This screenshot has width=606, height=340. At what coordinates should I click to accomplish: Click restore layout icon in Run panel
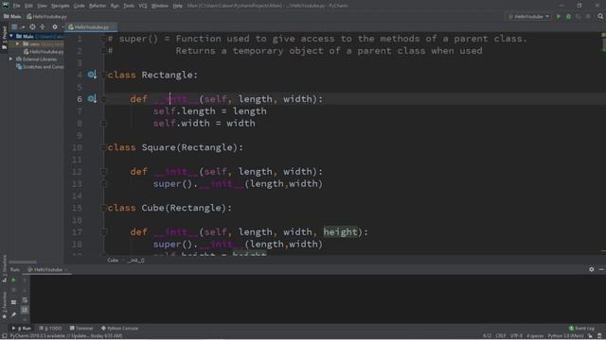13,302
